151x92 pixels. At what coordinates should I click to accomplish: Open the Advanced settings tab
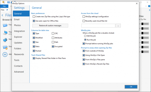coord(21,72)
